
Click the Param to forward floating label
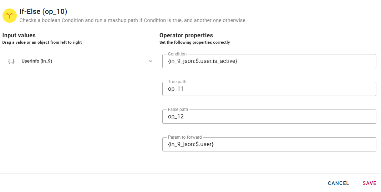point(185,137)
